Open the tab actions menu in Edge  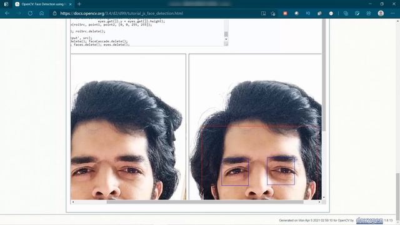[x=6, y=4]
